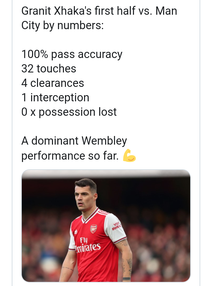Click the "performance so far." text
Screen dimensions: 212x286
(x=70, y=156)
